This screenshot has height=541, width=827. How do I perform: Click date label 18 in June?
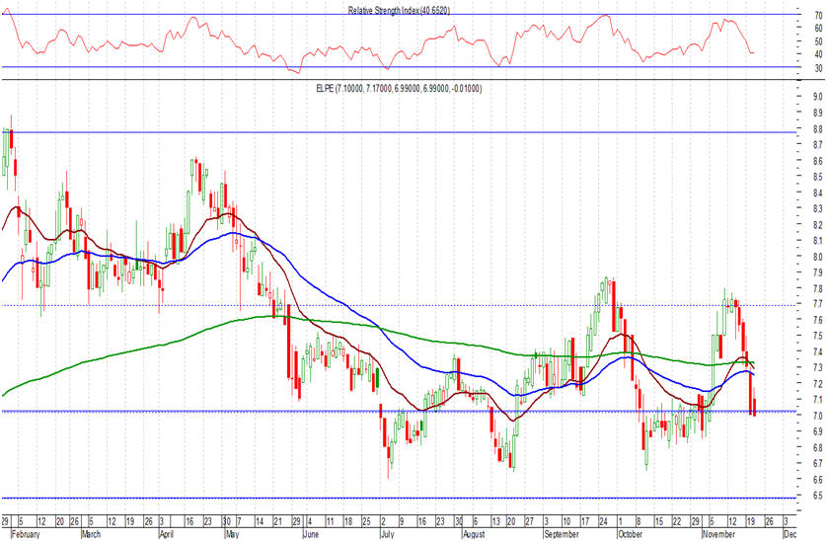point(348,521)
